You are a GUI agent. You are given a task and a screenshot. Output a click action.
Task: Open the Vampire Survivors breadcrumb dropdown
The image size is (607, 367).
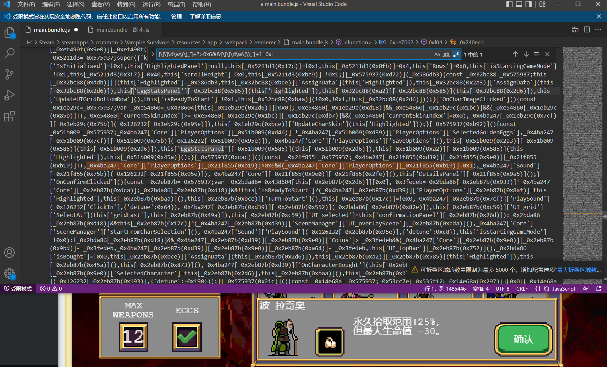147,42
